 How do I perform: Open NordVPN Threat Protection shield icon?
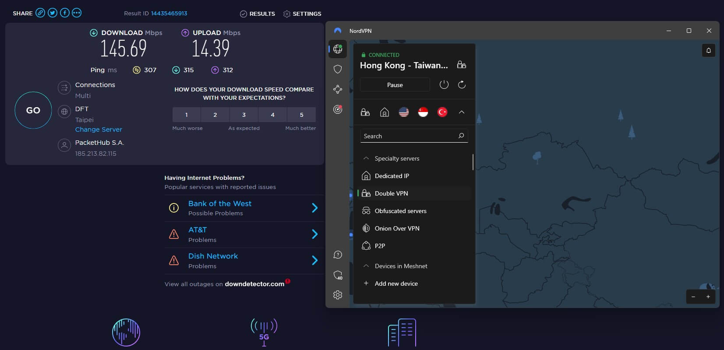(x=338, y=69)
